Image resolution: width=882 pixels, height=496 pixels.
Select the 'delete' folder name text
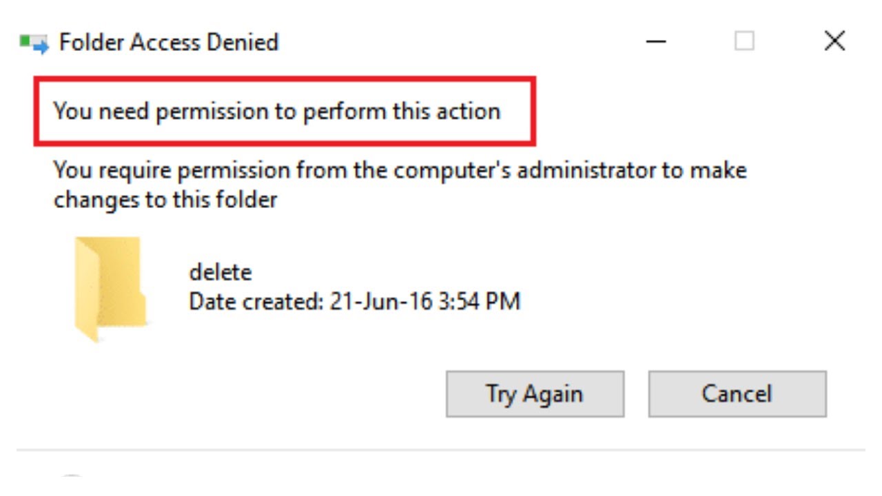(220, 271)
